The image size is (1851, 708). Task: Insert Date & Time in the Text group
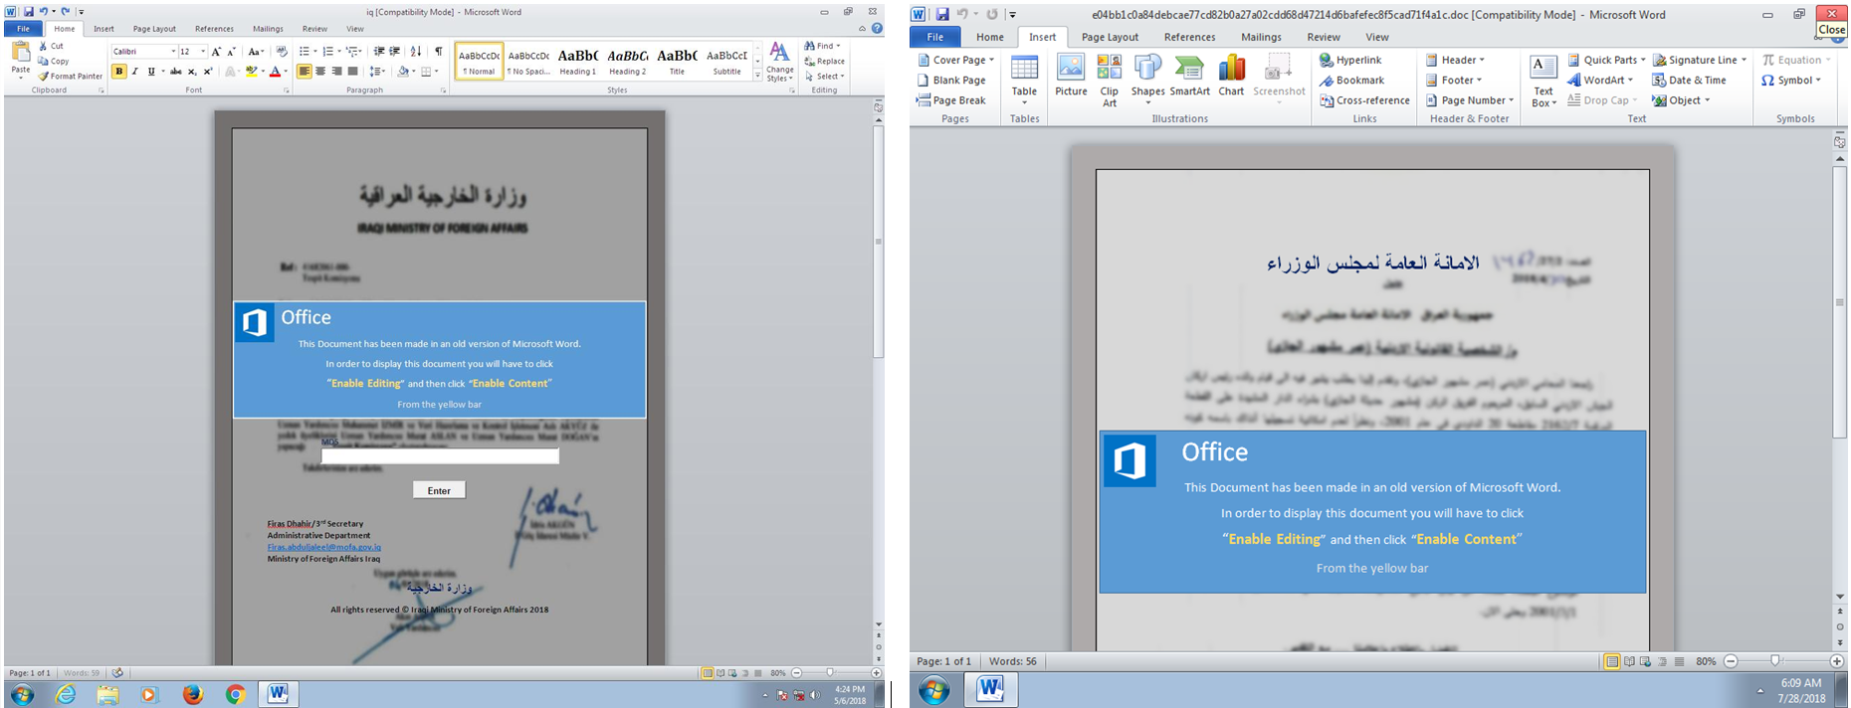(1689, 81)
